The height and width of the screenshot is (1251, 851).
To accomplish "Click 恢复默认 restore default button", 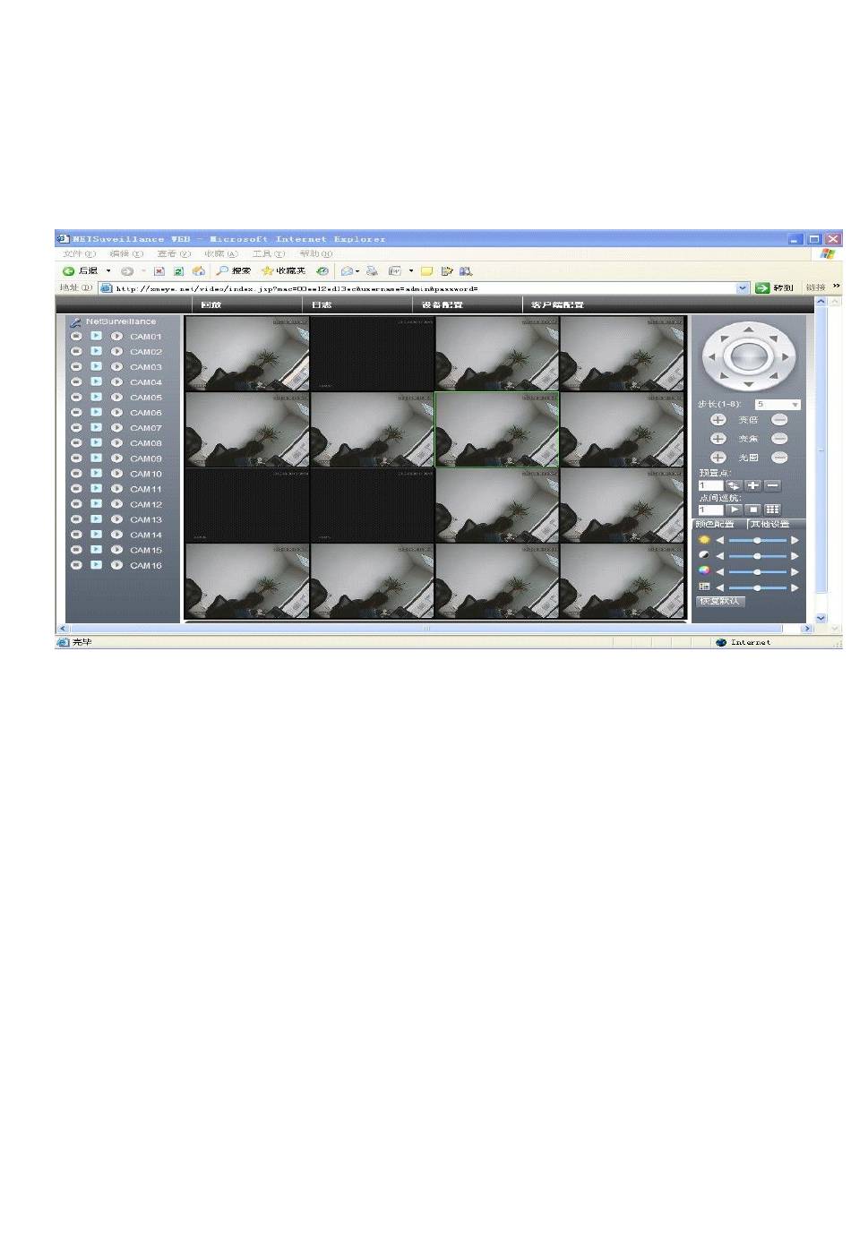I will coord(720,601).
